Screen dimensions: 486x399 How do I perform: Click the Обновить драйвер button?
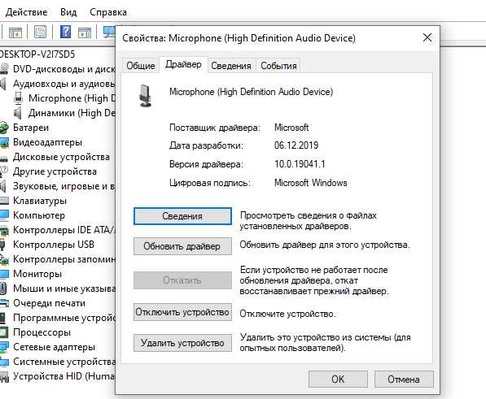click(182, 246)
